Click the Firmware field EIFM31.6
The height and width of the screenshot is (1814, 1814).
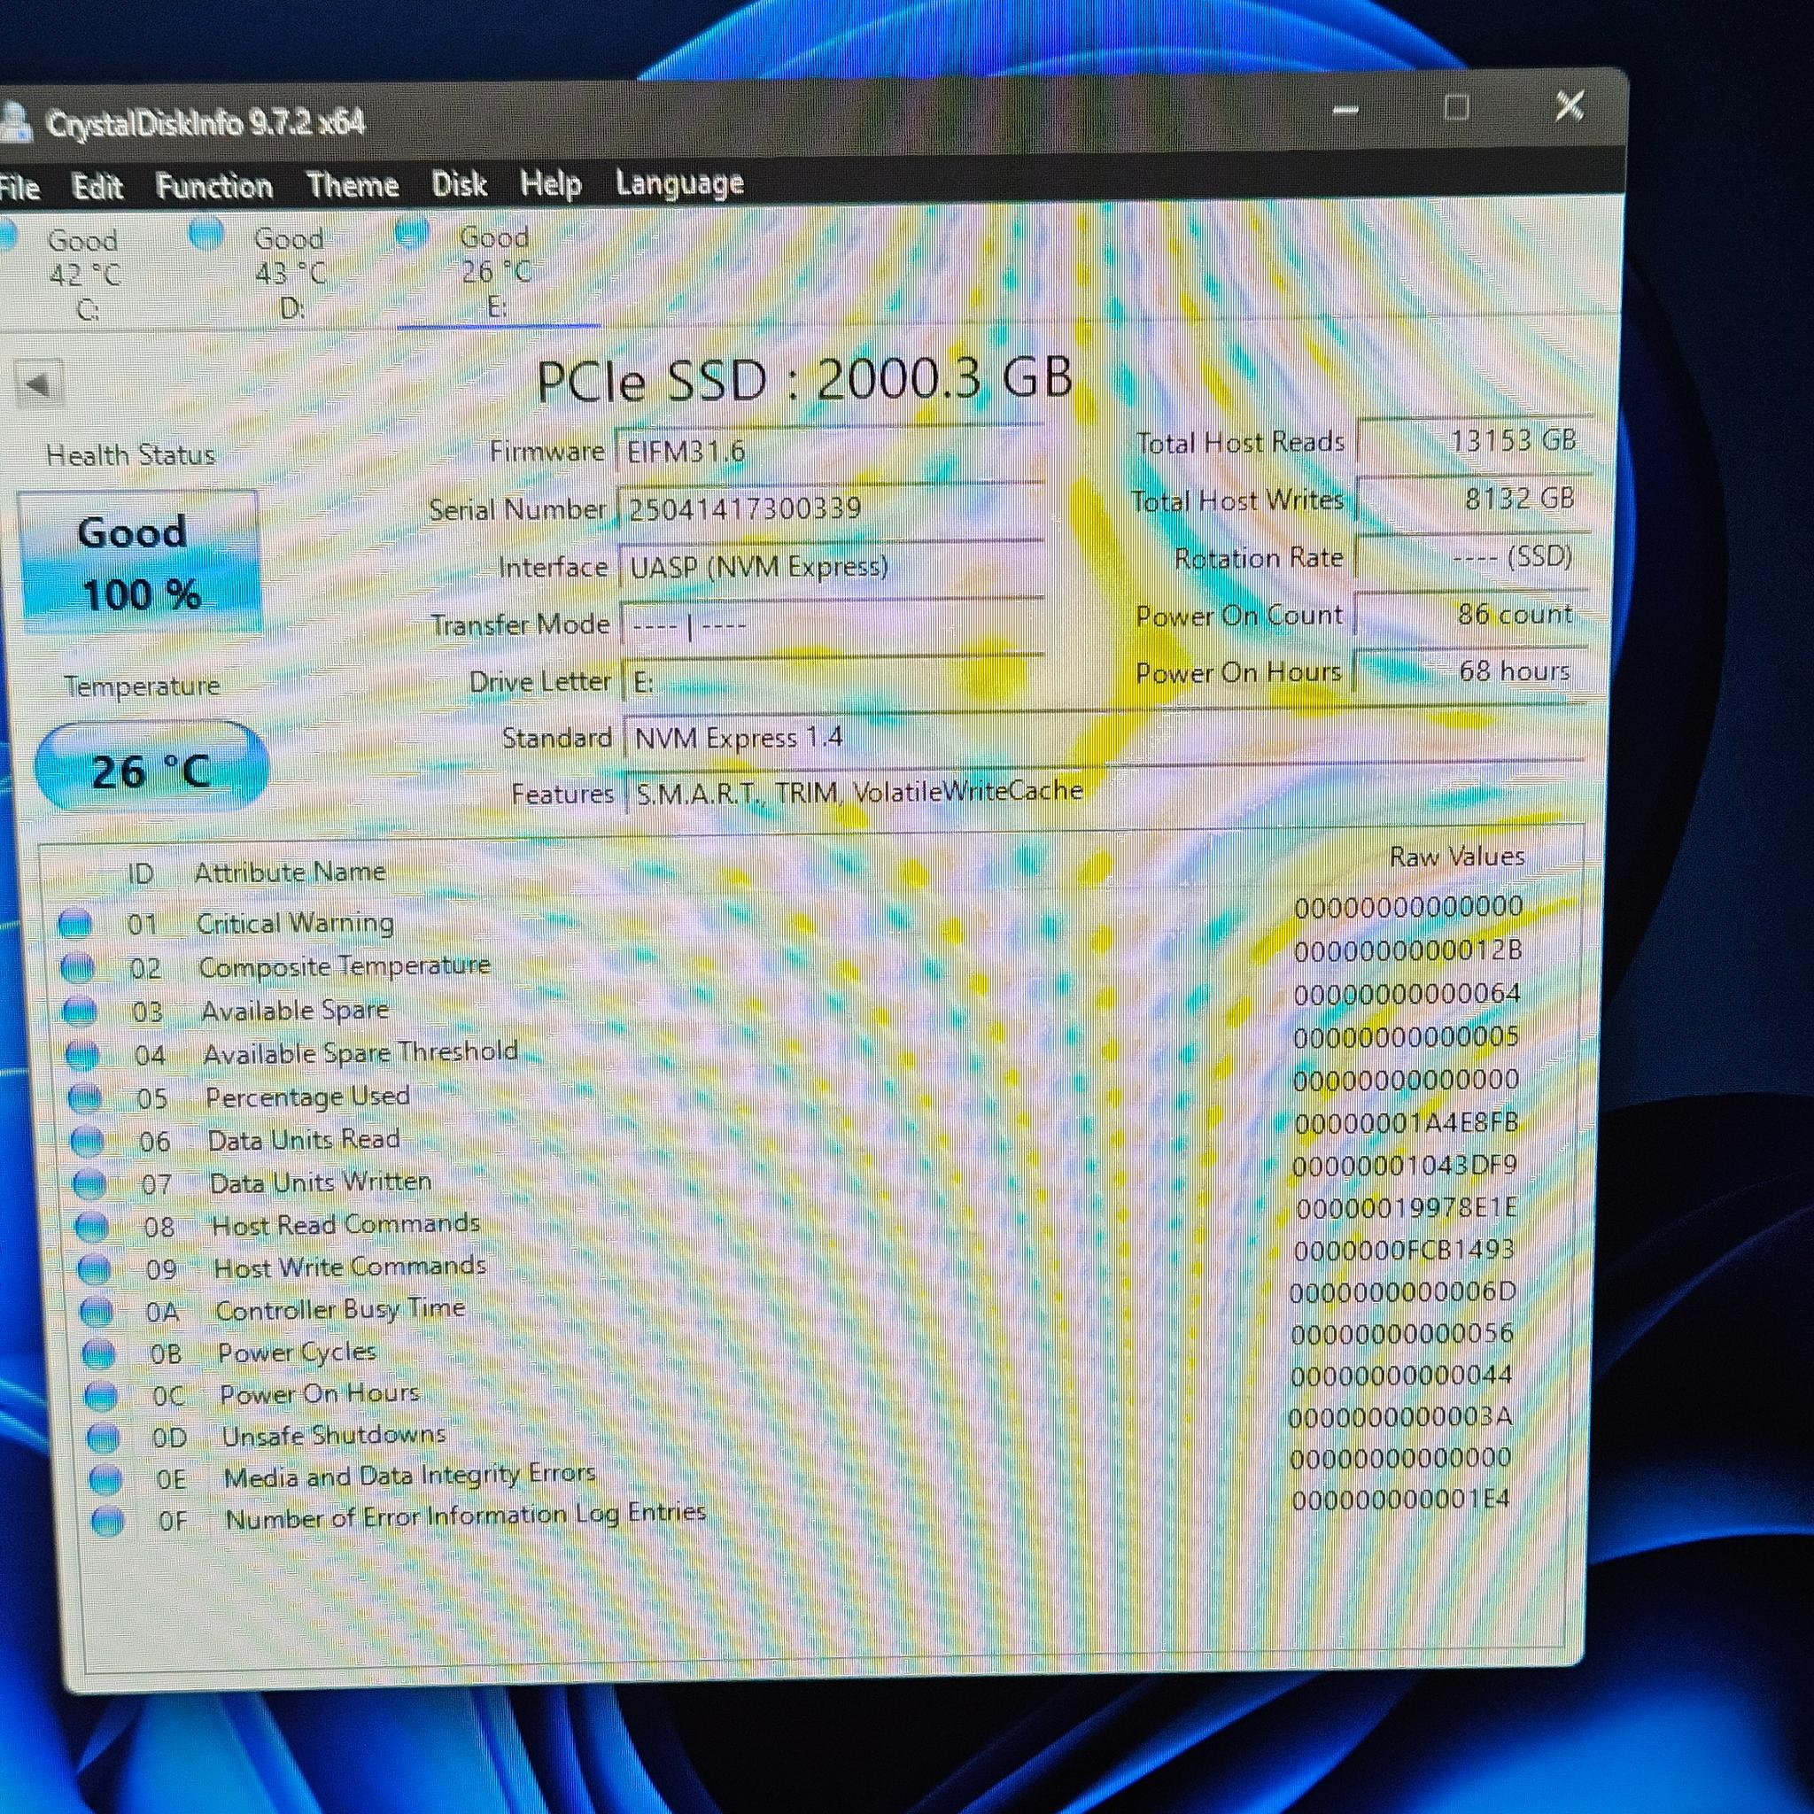click(x=828, y=451)
